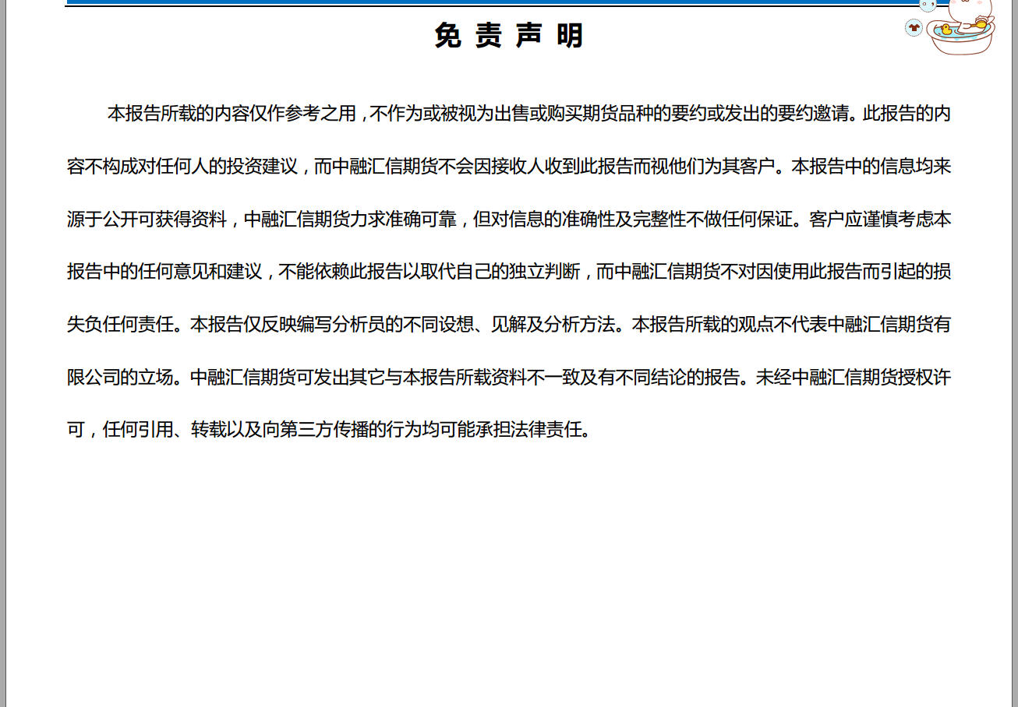Click the small bubble icon above the t-shirt icon
This screenshot has height=707, width=1018.
(x=928, y=5)
